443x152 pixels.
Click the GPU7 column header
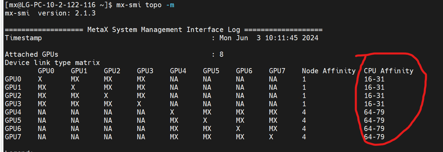(277, 71)
